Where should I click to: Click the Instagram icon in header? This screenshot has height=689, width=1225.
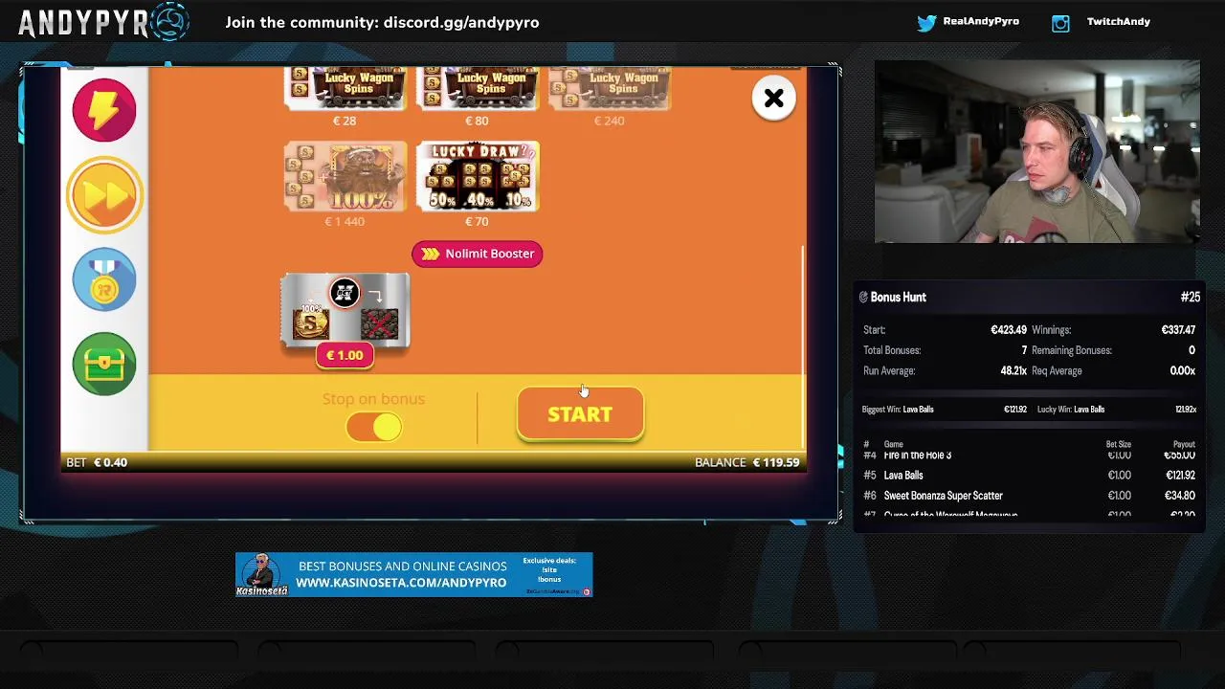[x=1060, y=23]
